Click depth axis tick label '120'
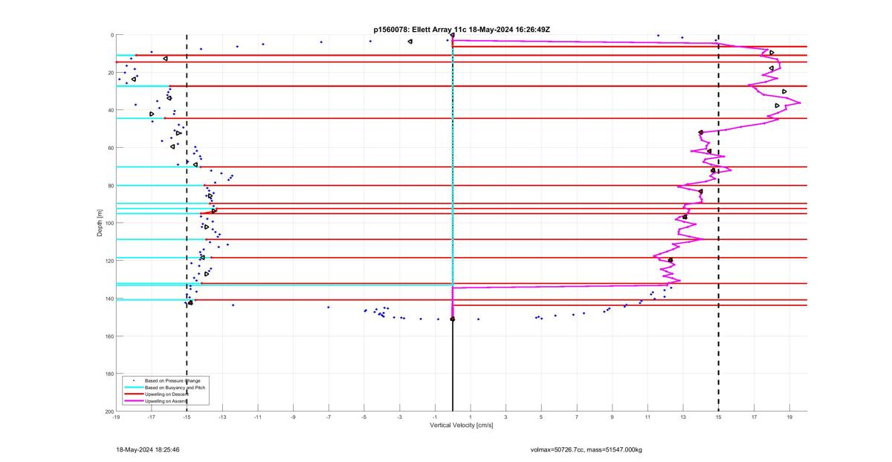The height and width of the screenshot is (462, 892). (x=109, y=261)
